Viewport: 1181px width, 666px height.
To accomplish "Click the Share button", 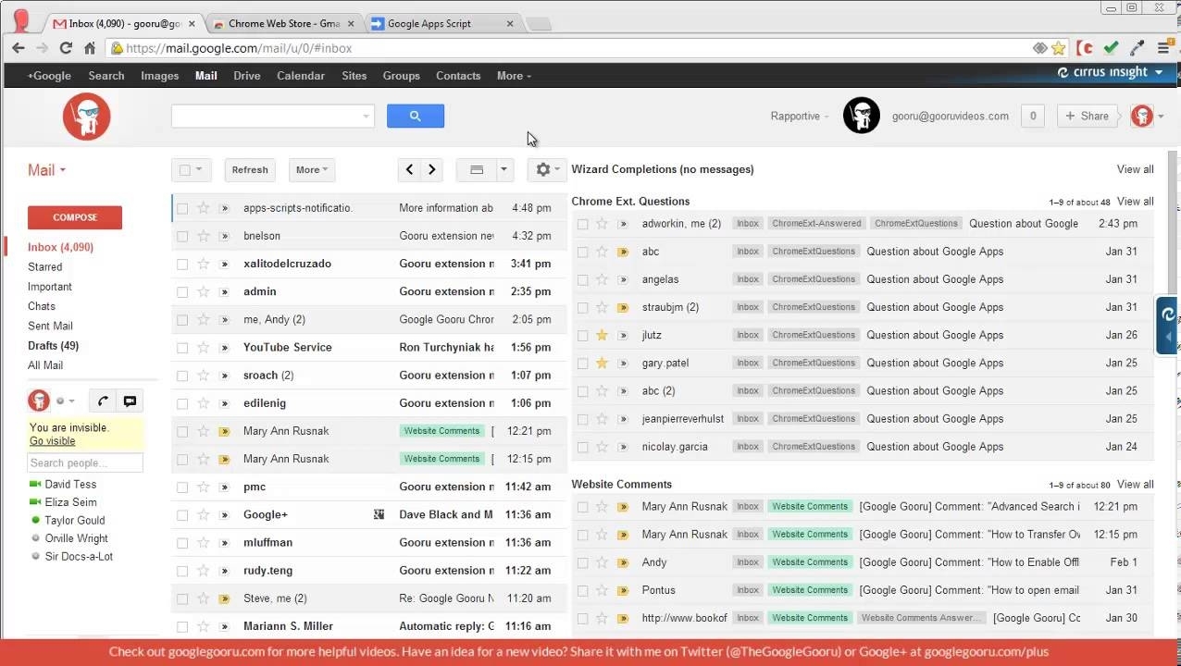I will 1087,116.
